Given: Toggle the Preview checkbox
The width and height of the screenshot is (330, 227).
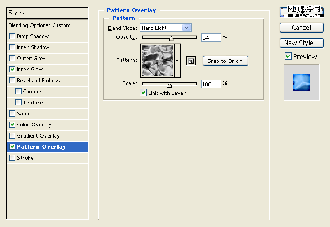Looking at the screenshot, I should (x=288, y=56).
